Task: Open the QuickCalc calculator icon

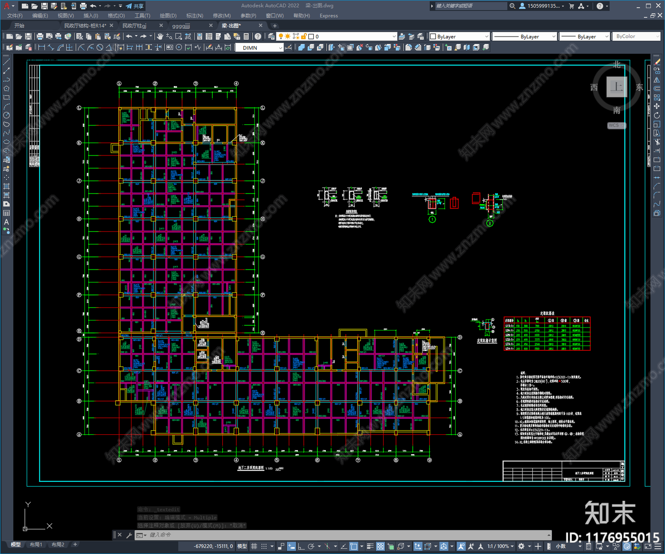Action: (x=246, y=37)
